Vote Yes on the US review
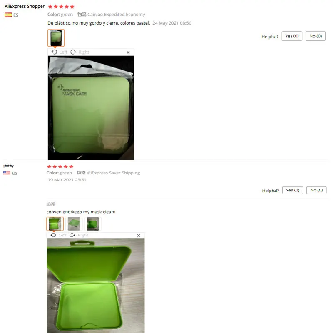This screenshot has width=333, height=333. point(293,190)
